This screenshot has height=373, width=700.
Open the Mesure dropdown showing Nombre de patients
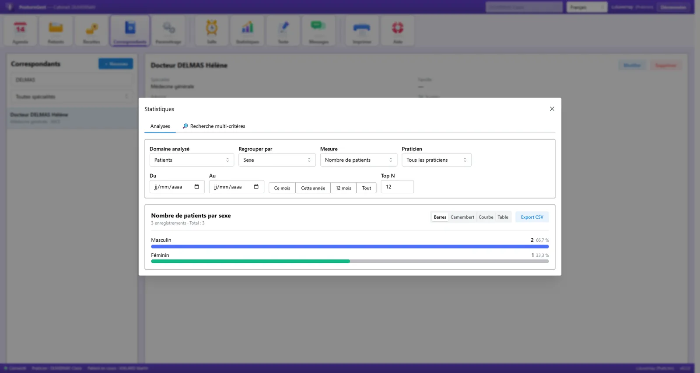click(x=359, y=160)
